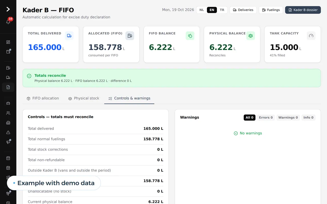Open the Fuelings page button
Viewport: 327px width, 204px height.
(x=271, y=10)
